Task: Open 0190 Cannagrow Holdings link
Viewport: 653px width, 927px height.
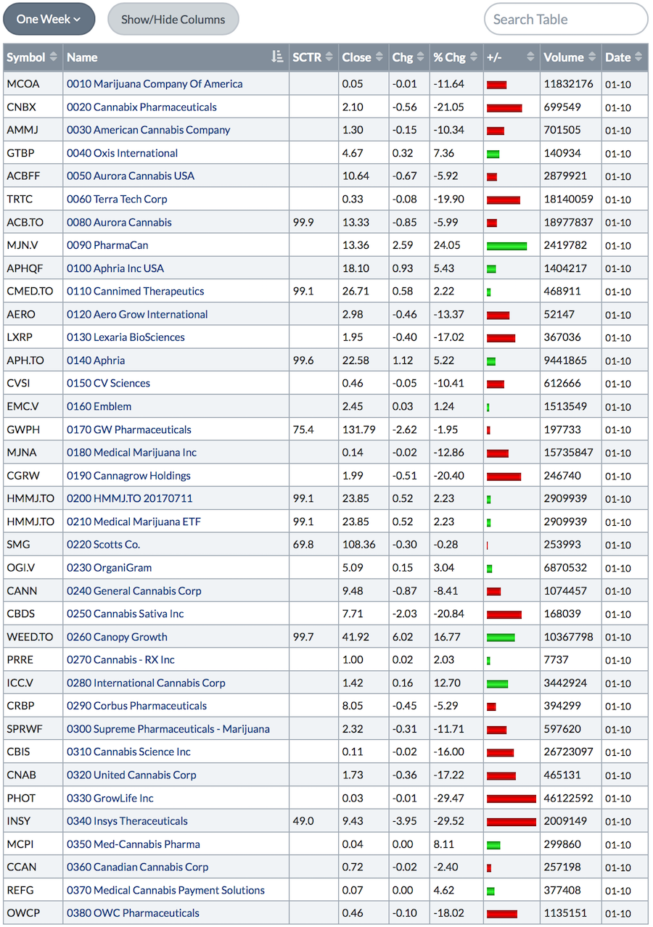Action: coord(128,476)
